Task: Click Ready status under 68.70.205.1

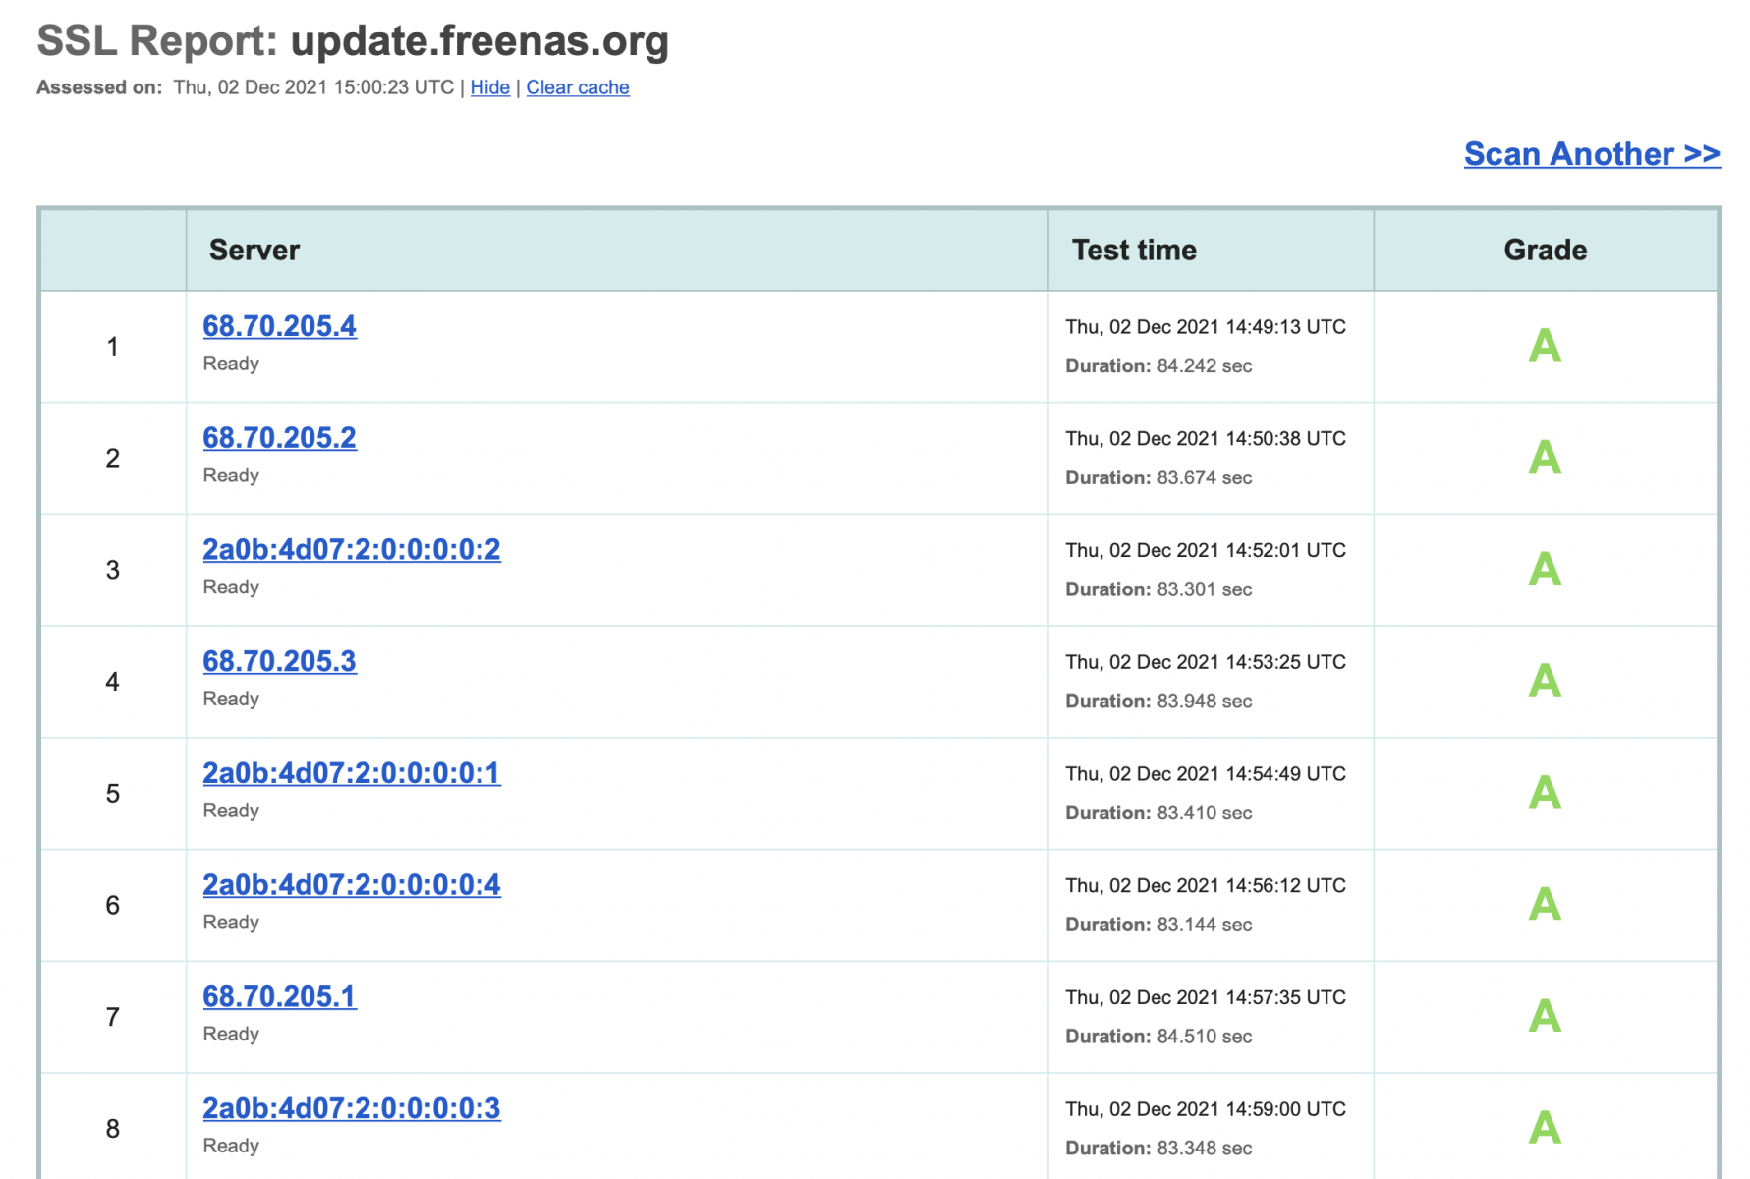Action: pos(231,1034)
